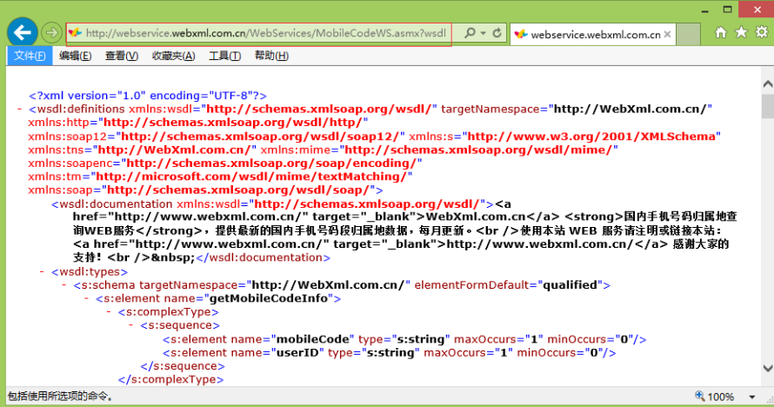This screenshot has height=407, width=774.
Task: Click the browser Back arrow button
Action: (x=23, y=33)
